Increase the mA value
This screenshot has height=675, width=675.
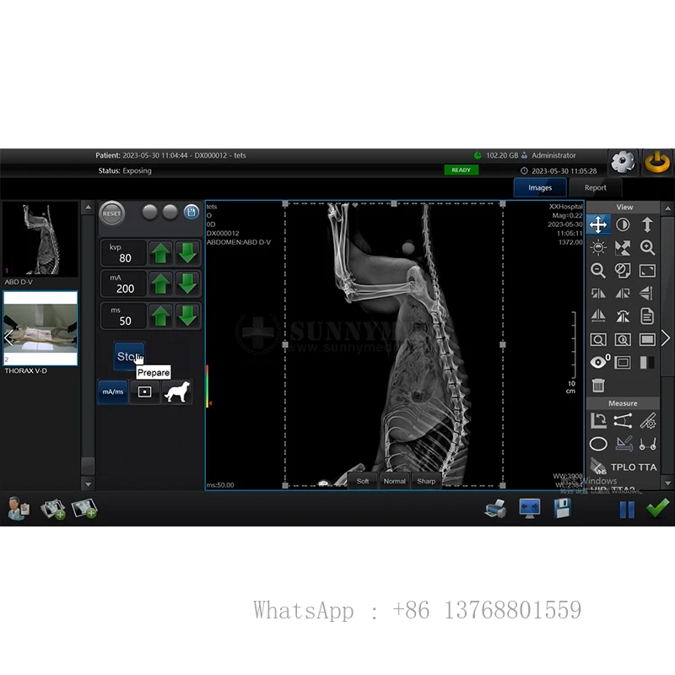[x=160, y=283]
